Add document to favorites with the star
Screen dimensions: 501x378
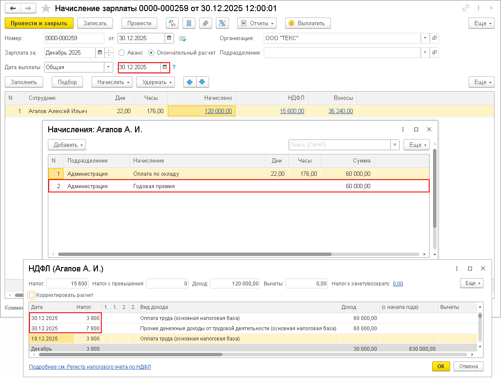[46, 8]
